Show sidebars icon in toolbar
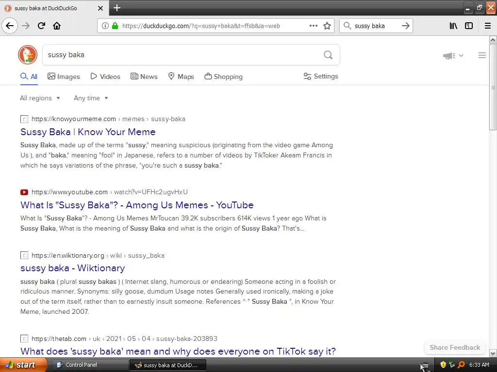This screenshot has height=372, width=497. tap(469, 26)
